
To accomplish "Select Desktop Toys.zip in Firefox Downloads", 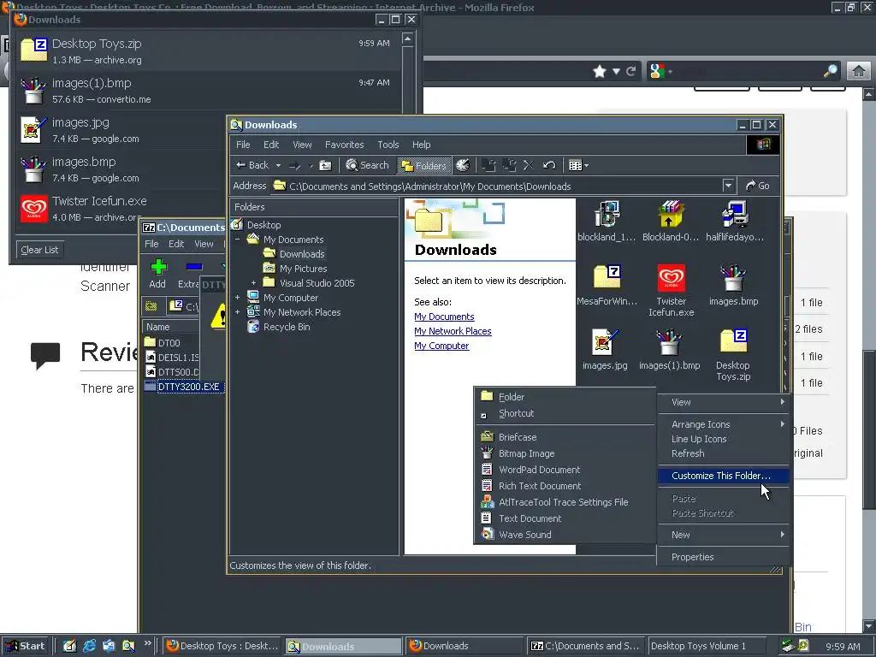I will 207,50.
